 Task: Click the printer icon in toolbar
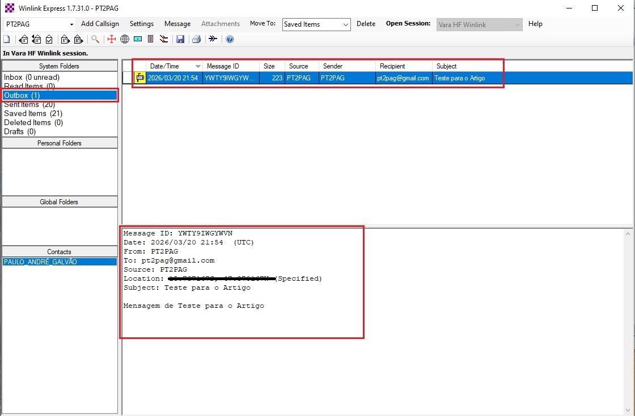point(196,39)
